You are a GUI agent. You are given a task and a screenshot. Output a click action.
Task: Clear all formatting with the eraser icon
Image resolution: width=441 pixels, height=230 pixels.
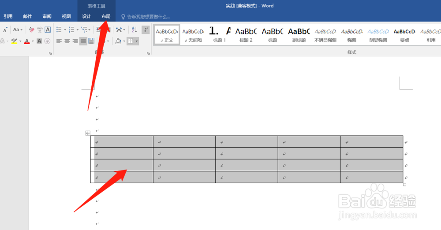pos(31,30)
